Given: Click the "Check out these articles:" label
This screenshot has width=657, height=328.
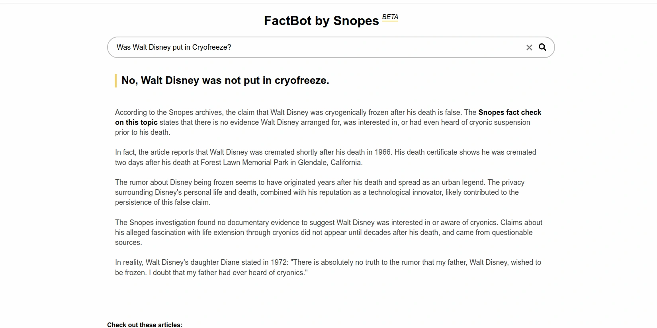Looking at the screenshot, I should point(145,325).
